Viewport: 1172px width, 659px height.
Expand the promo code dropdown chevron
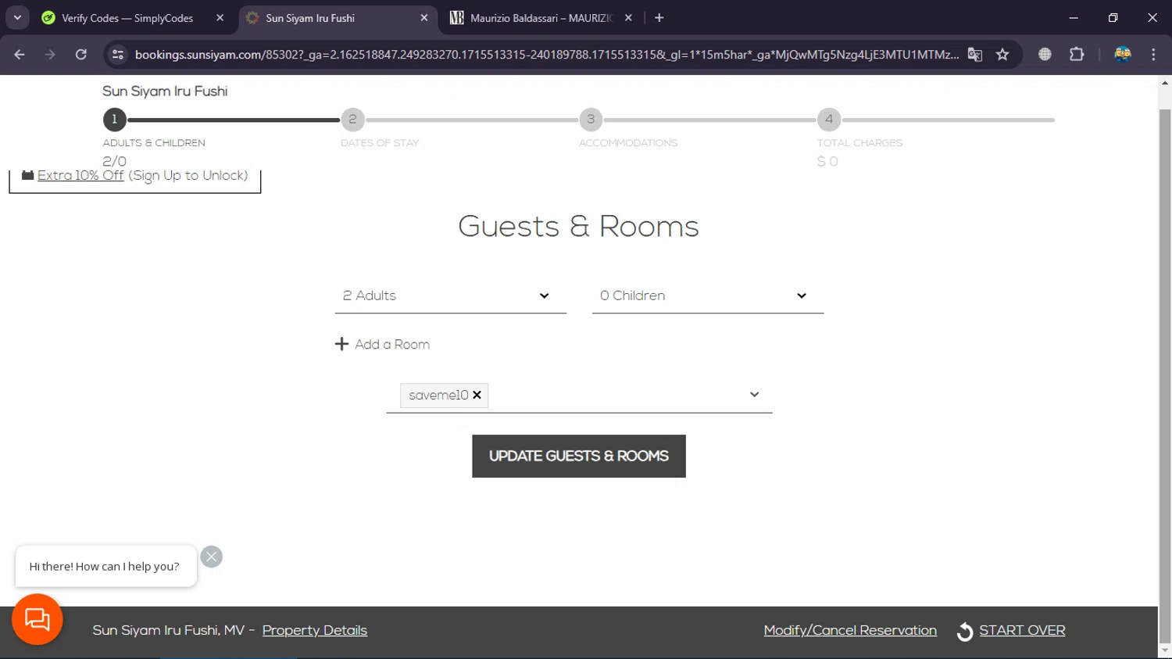[x=754, y=395]
